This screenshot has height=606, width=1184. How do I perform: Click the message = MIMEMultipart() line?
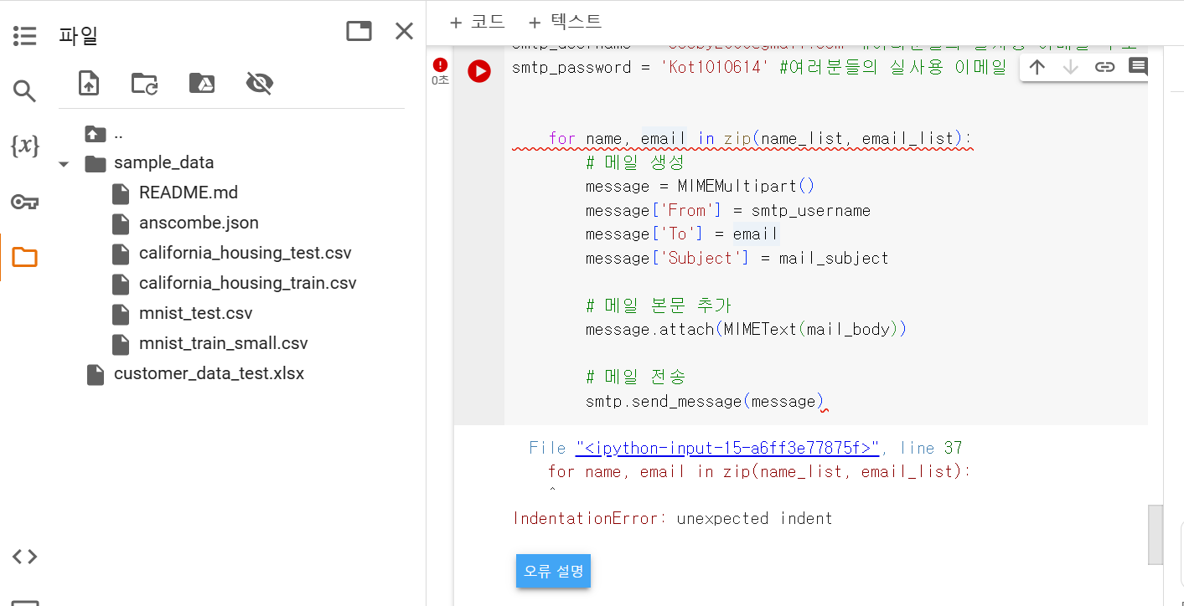[x=700, y=186]
